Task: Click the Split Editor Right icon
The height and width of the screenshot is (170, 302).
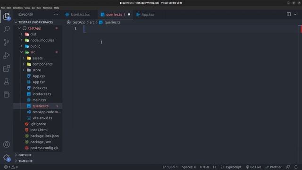Action: [288, 15]
